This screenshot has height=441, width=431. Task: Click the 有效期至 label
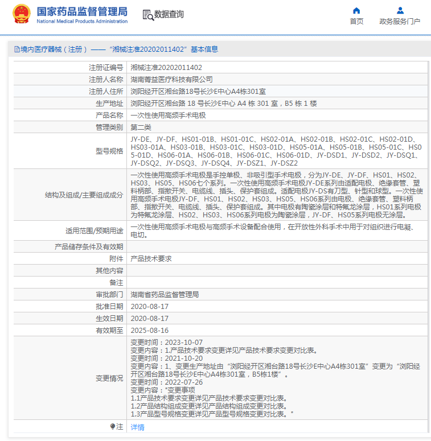[x=109, y=331]
